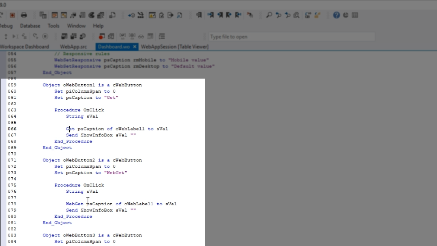Click the watch glasses icon in the debug toolbar
Viewport: 437px width, 246px height.
click(141, 36)
